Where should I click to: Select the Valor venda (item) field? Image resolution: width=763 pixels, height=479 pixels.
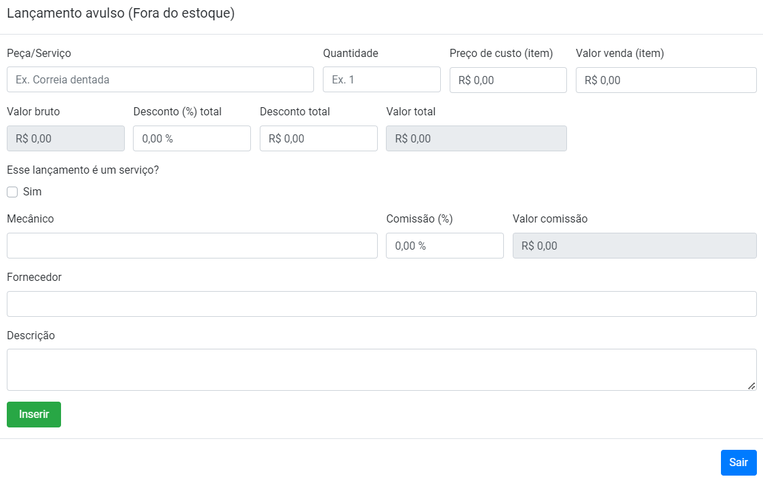point(666,80)
